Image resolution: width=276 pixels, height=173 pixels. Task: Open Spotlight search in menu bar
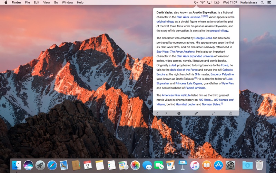tap(262, 2)
